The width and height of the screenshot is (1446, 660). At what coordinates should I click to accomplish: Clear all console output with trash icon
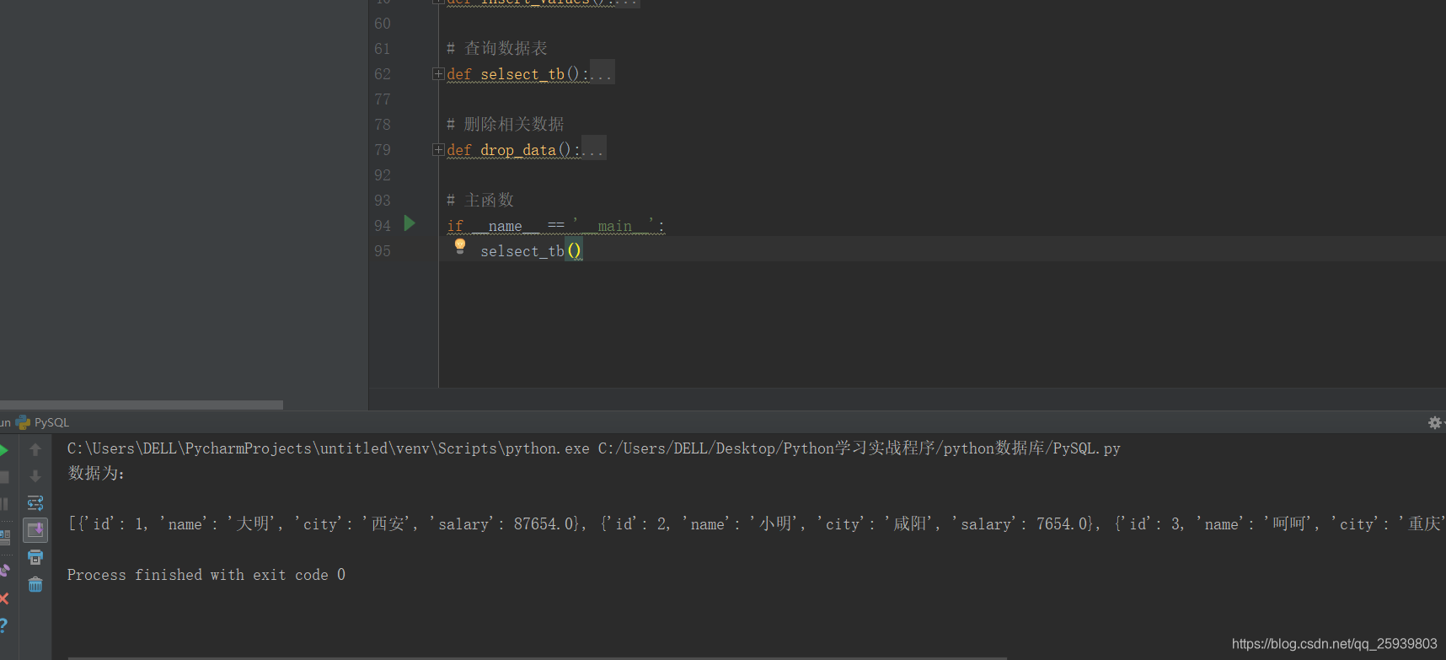(x=35, y=584)
